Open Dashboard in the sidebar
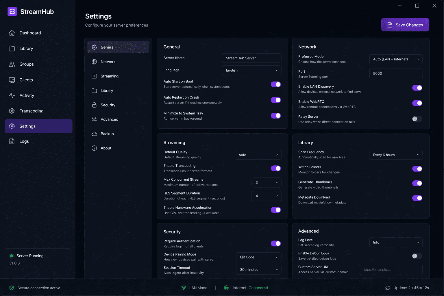 coord(38,33)
